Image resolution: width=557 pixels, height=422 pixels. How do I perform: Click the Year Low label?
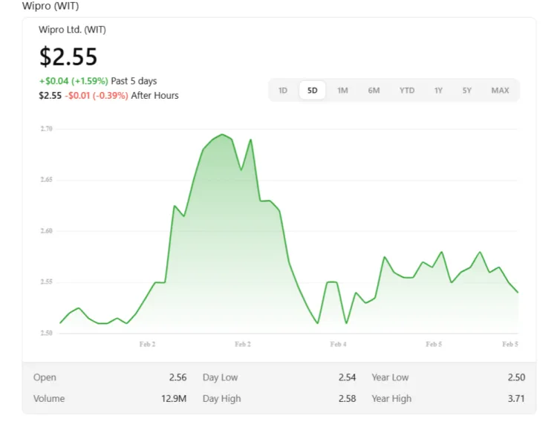tap(390, 377)
